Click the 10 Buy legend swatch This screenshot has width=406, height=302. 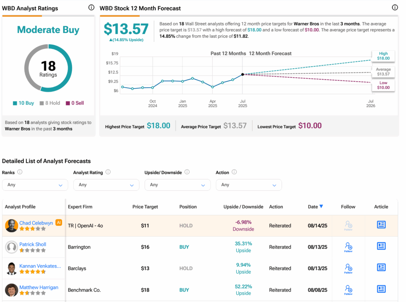15,103
